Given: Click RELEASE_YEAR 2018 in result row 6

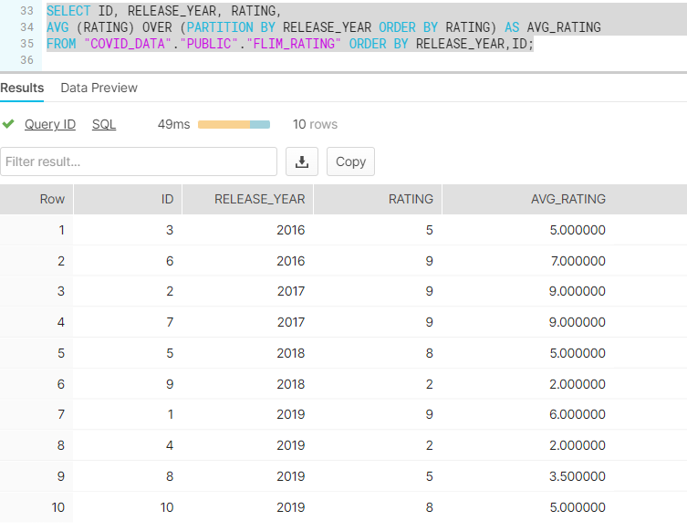Looking at the screenshot, I should pyautogui.click(x=290, y=384).
